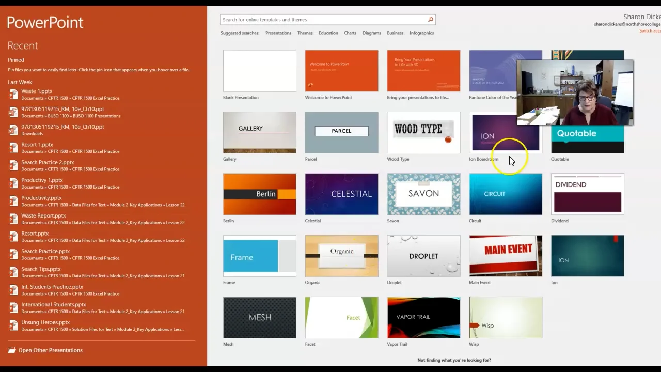Click the Search Tips.pptx file icon
Screen dimensions: 661x372
click(13, 272)
